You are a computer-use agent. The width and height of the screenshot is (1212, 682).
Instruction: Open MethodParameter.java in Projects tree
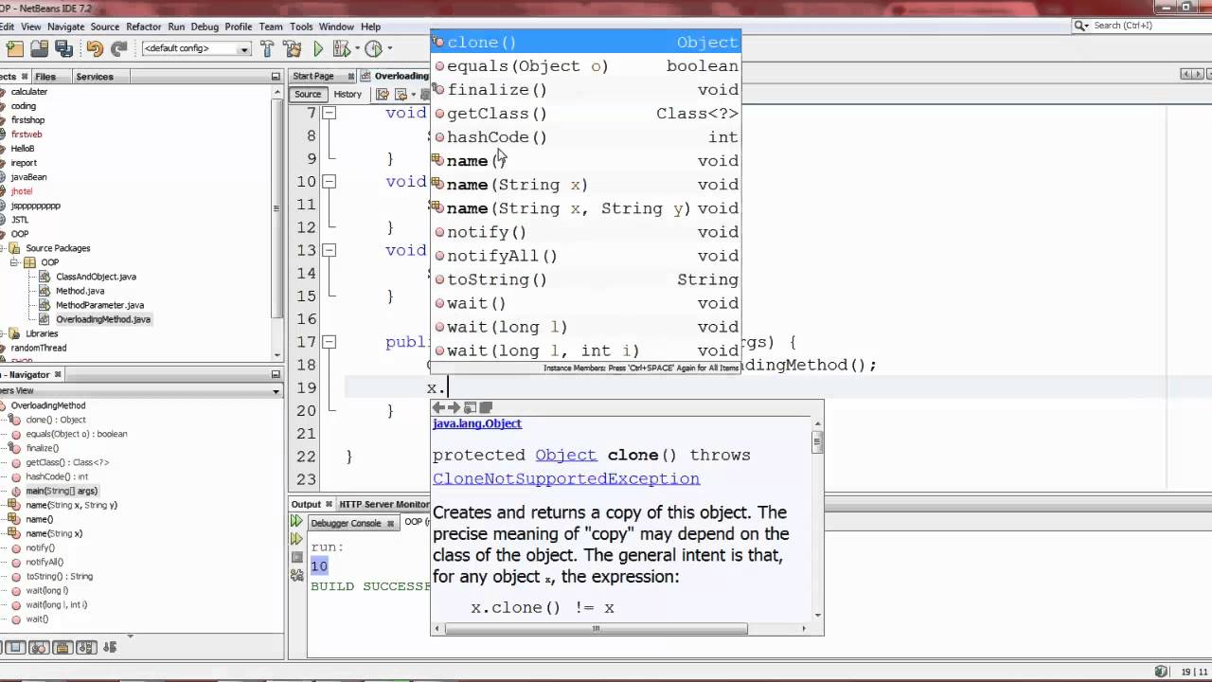99,305
